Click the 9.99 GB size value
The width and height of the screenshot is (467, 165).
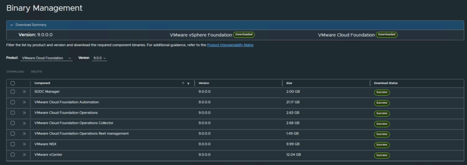click(293, 144)
